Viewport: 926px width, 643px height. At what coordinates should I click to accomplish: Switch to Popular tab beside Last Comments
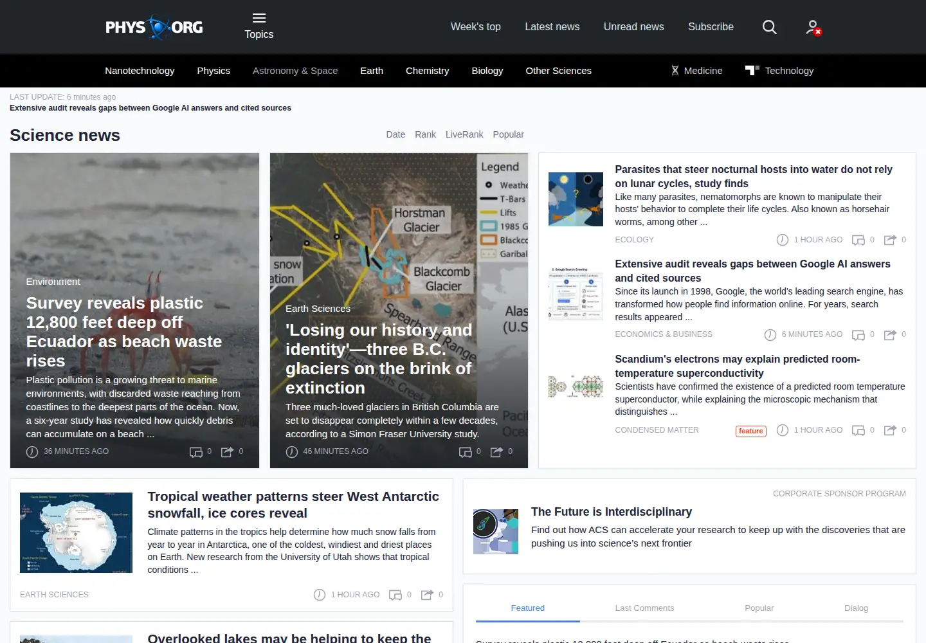759,608
